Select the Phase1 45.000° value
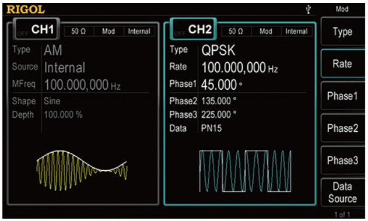Screen dimensions: 368x221 222,85
